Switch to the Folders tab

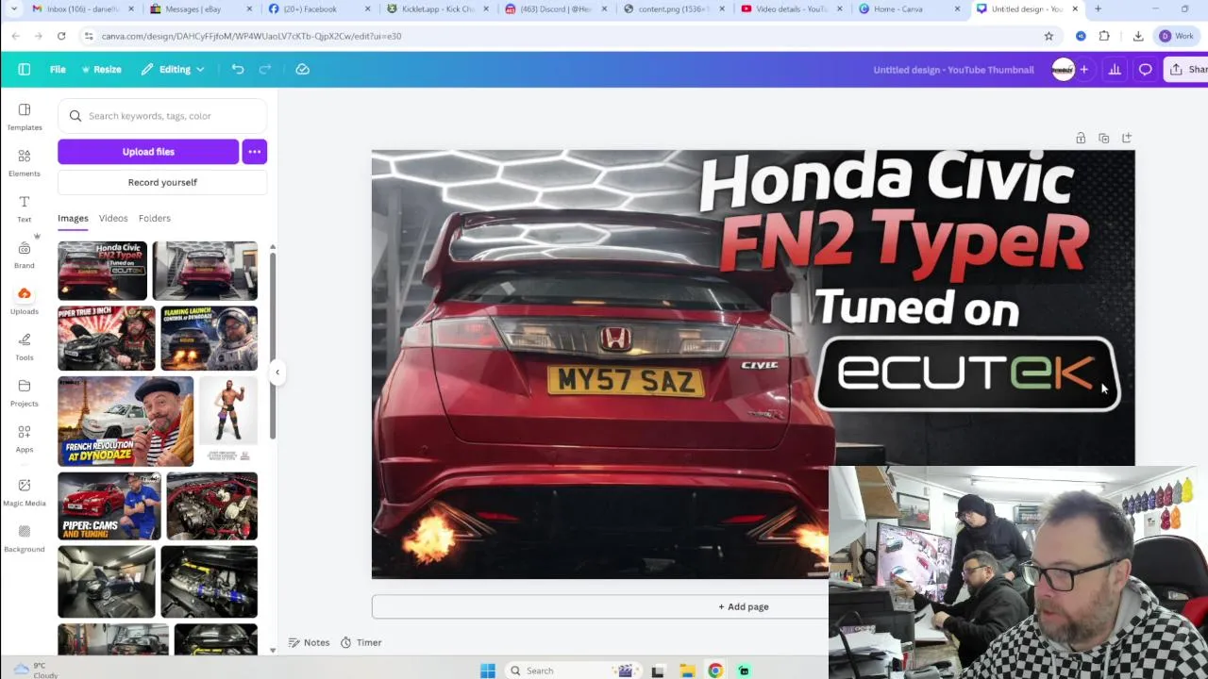click(x=155, y=218)
